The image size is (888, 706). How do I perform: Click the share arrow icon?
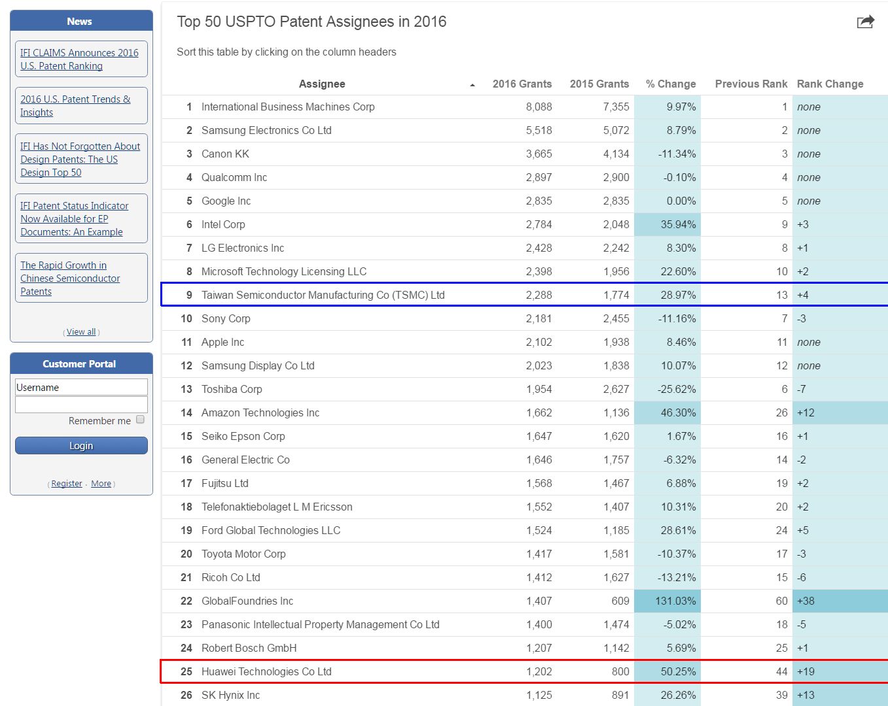pyautogui.click(x=865, y=22)
